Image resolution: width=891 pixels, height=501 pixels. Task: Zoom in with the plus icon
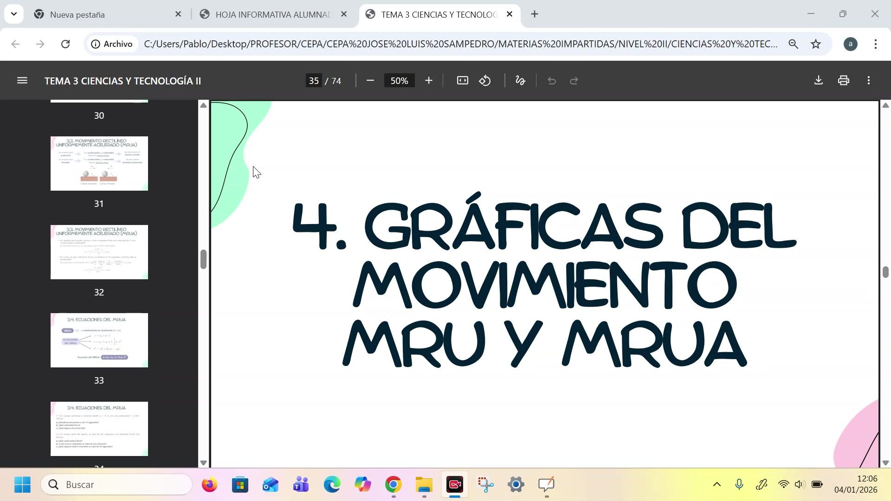428,81
